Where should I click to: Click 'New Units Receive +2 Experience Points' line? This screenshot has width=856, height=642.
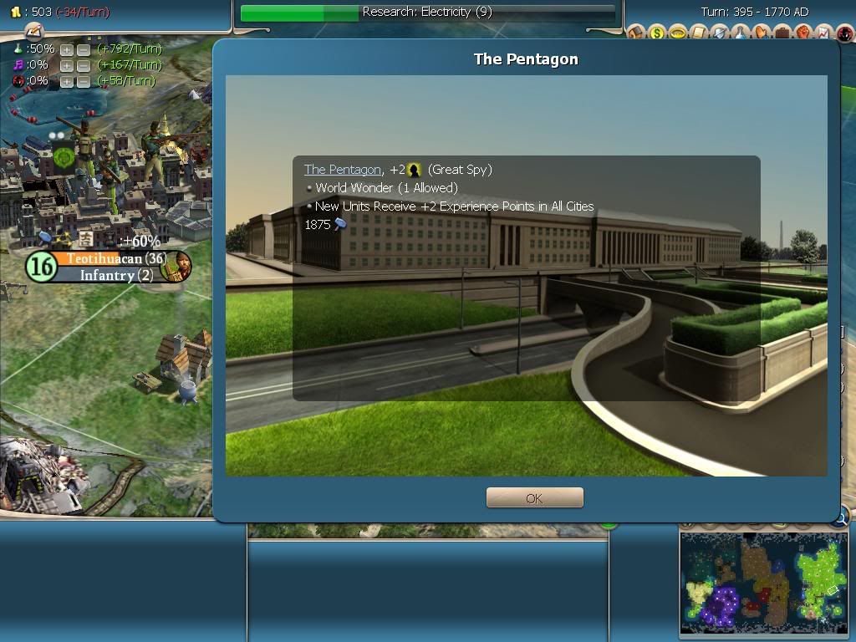tap(454, 206)
